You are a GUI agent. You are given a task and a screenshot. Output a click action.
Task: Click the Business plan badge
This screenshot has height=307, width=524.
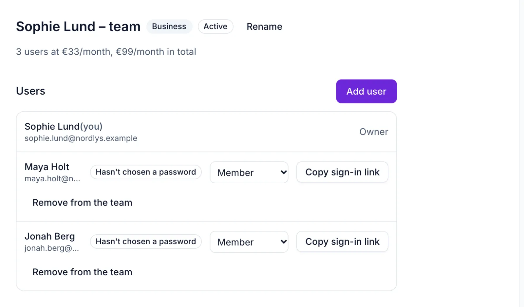tap(169, 27)
